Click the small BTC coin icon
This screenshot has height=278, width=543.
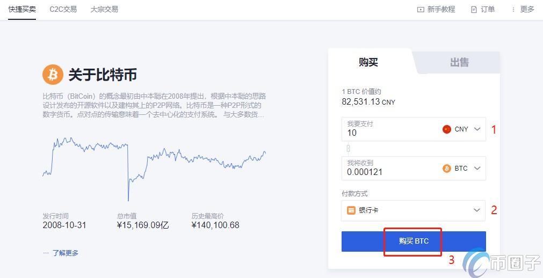pos(447,169)
